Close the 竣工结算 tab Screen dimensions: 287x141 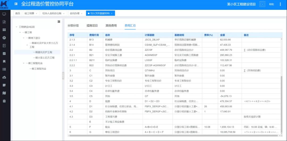point(36,14)
